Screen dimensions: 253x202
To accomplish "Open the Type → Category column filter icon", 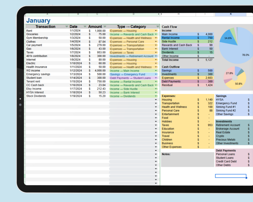I will click(158, 27).
